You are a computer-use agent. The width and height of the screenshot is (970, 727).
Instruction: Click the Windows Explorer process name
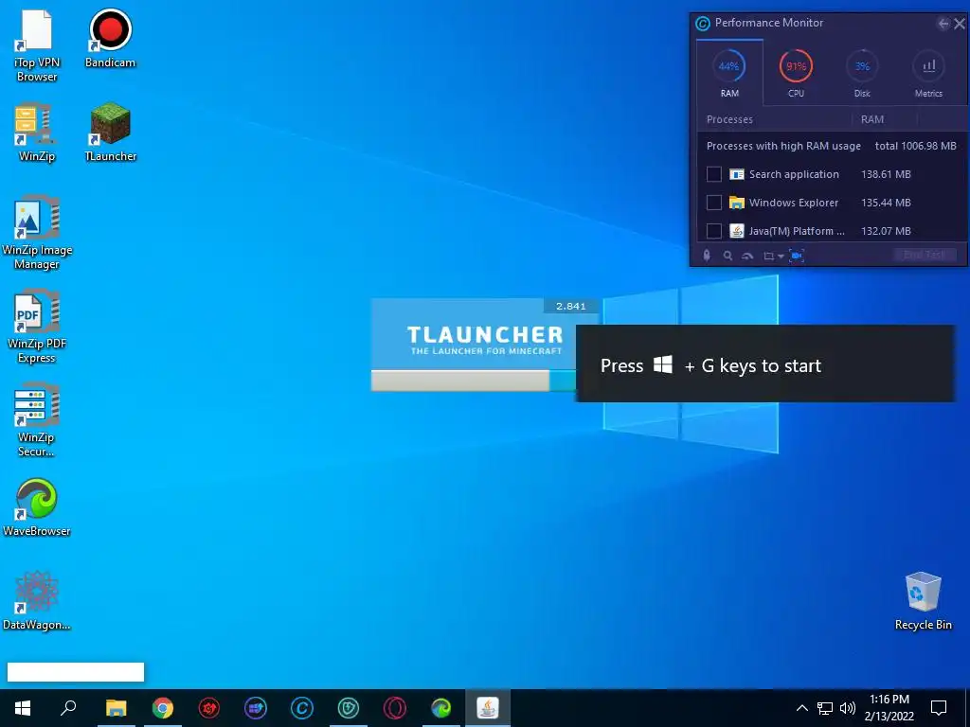point(794,203)
